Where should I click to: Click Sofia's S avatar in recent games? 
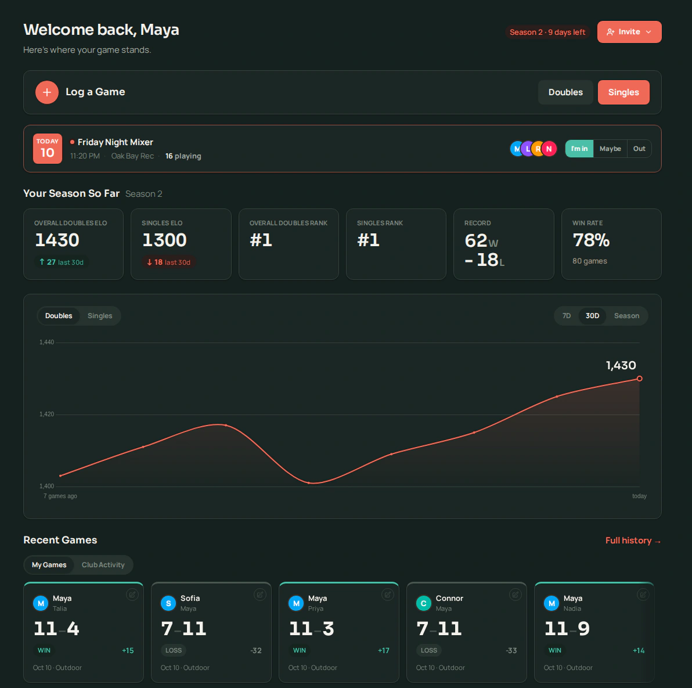coord(168,603)
